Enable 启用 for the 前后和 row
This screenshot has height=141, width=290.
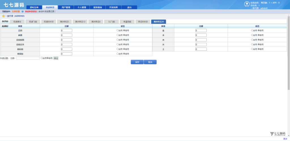[x=118, y=49]
